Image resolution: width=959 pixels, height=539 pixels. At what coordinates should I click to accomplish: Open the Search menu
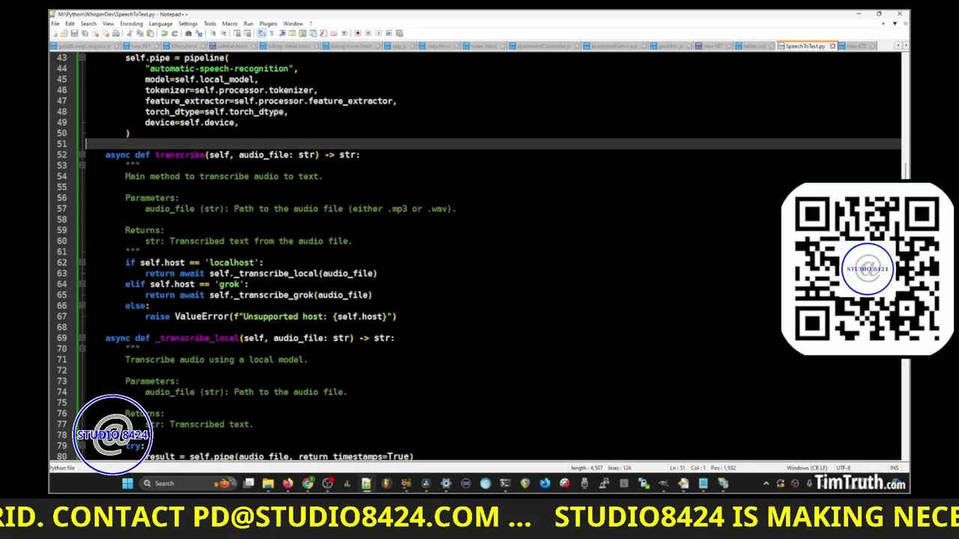[88, 23]
